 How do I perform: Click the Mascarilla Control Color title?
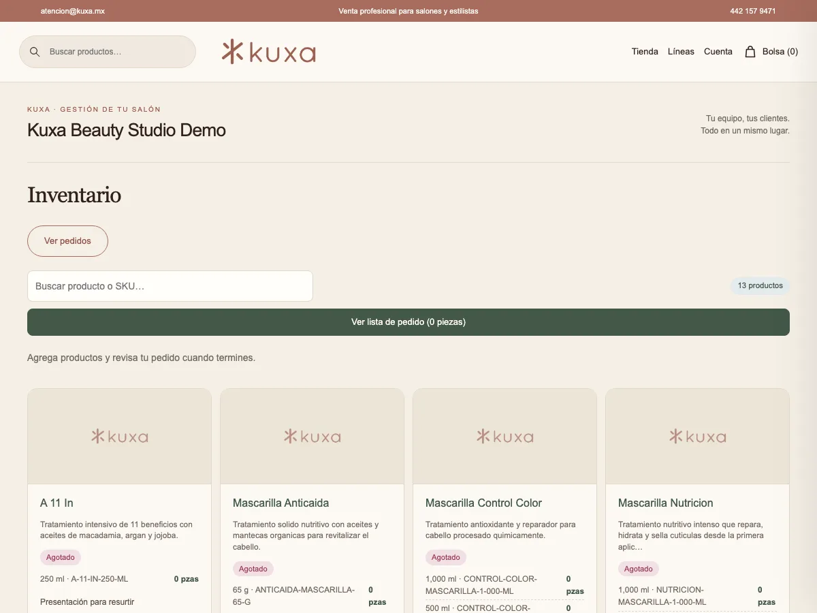[x=483, y=503]
